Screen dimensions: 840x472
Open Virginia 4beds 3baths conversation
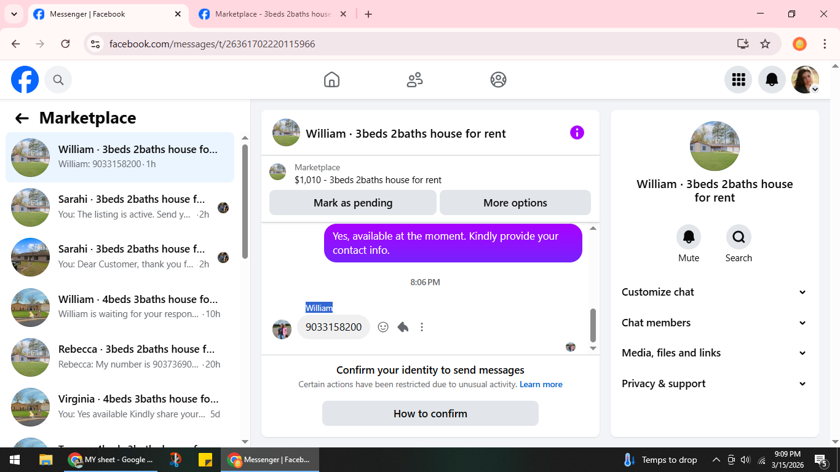120,407
